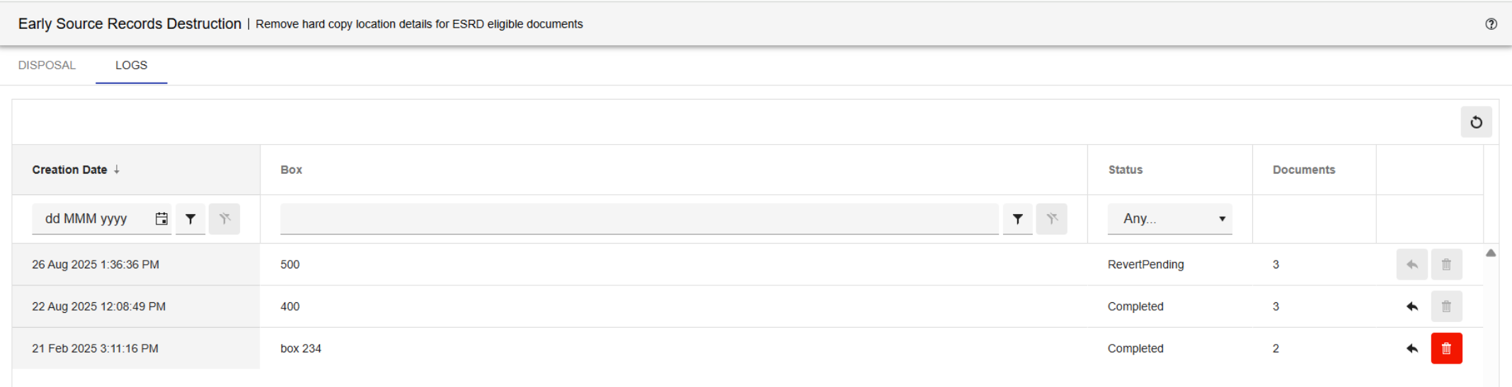The image size is (1512, 387).
Task: Click the scrollbar up arrow
Action: [1491, 253]
